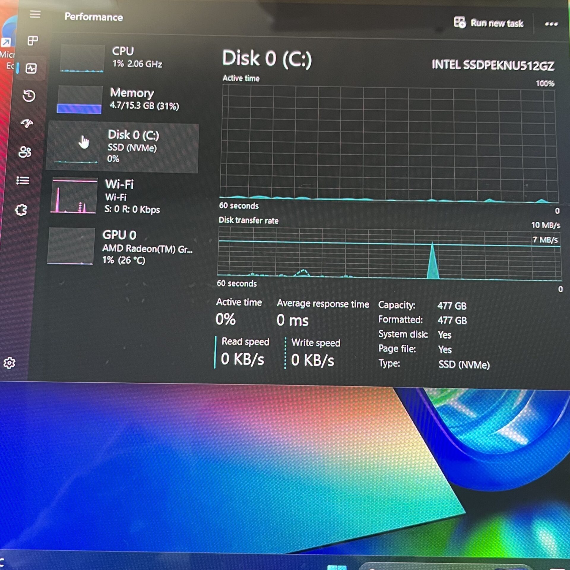Click the Read speed 0 KB/s value
This screenshot has height=570, width=570.
242,359
